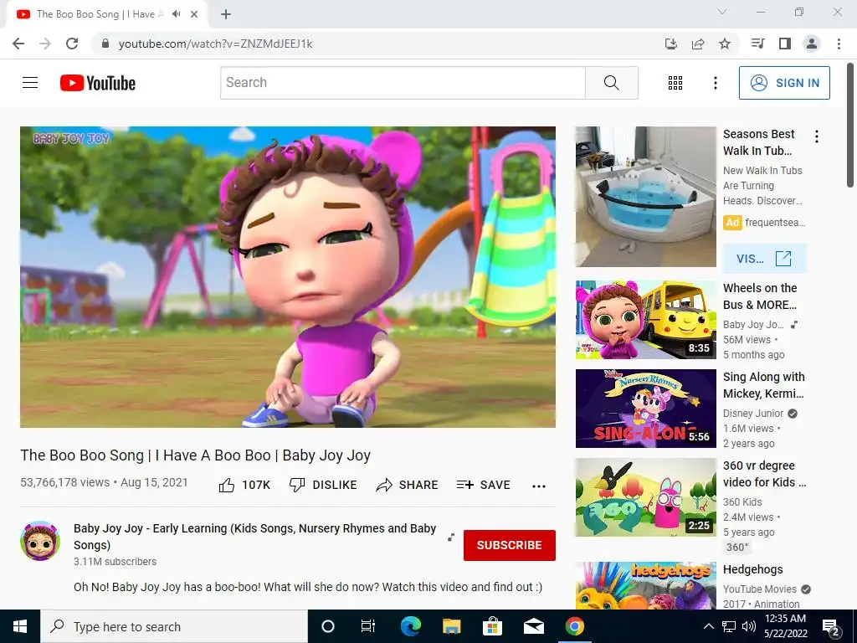Toggle Chrome side panel icon
This screenshot has width=857, height=643.
coord(785,44)
